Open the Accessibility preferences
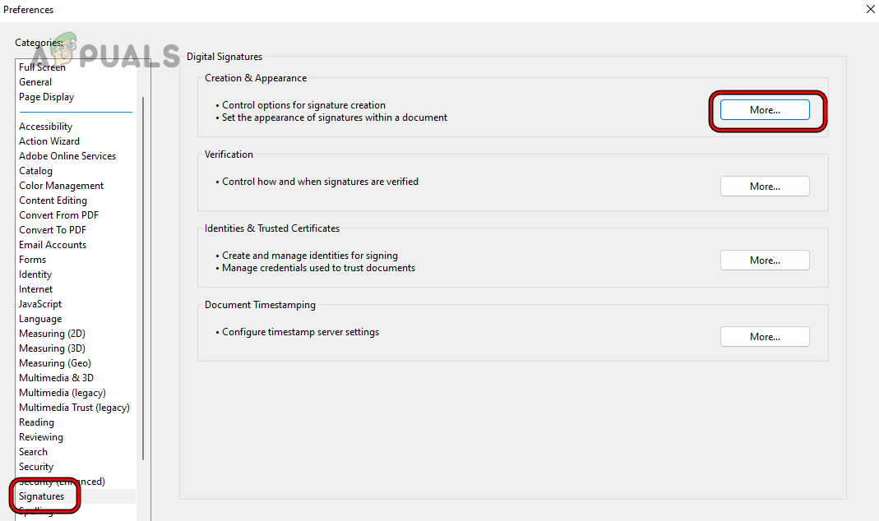The height and width of the screenshot is (521, 879). pyautogui.click(x=45, y=126)
